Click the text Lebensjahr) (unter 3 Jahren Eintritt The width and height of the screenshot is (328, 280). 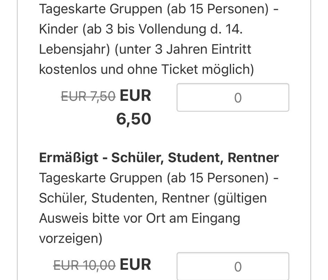(x=145, y=49)
